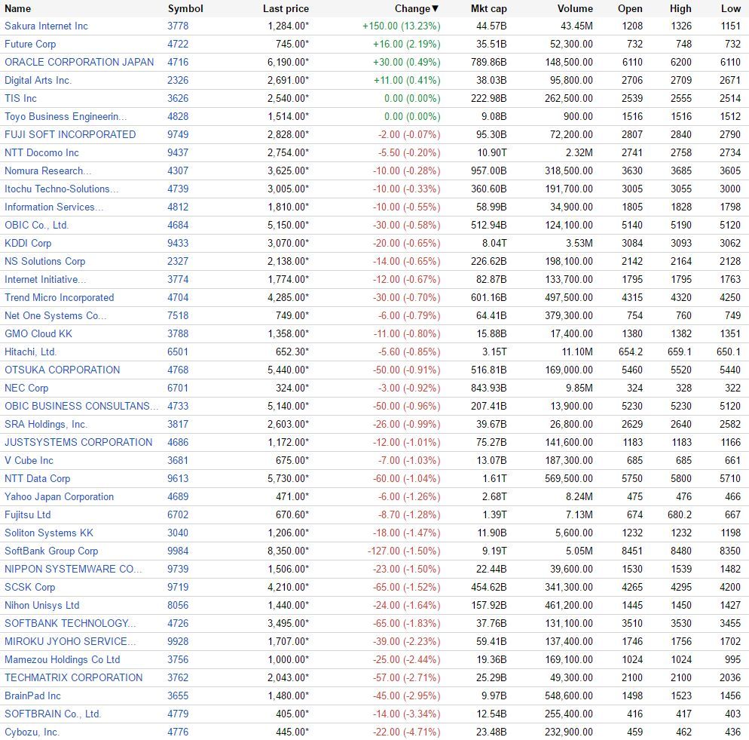The width and height of the screenshot is (749, 740).
Task: Open SOFTBANK TECHNOLOGY... link
Action: [x=70, y=623]
